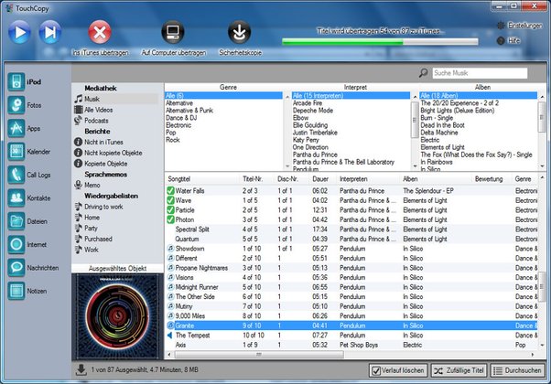Select 'Delta Machine' album
551x384 pixels.
[439, 133]
